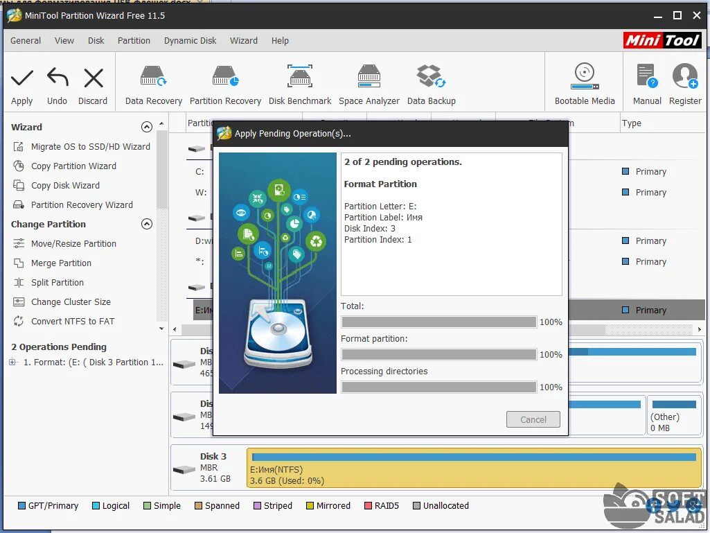Click the Processing directories progress bar
This screenshot has width=710, height=533.
(x=438, y=387)
